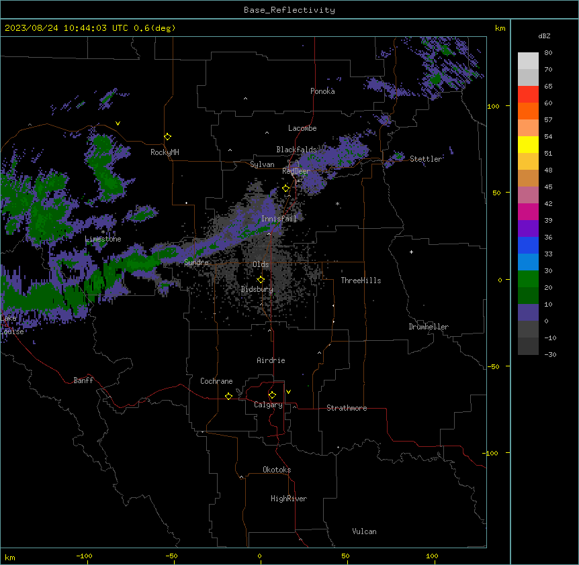
Task: Click the Drumheller city label
Action: pyautogui.click(x=429, y=327)
